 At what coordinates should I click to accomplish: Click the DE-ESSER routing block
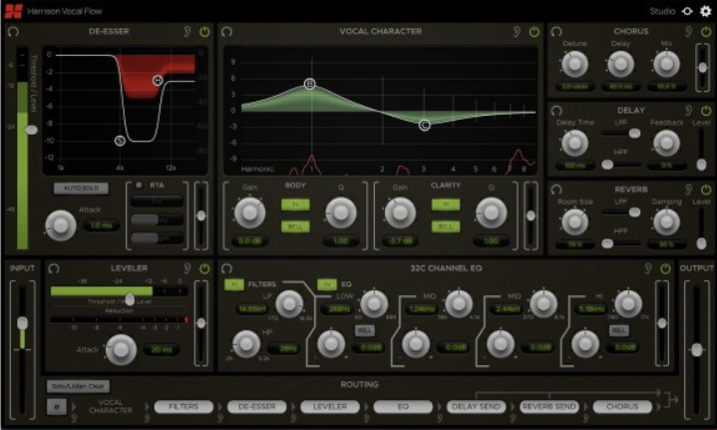(x=256, y=407)
